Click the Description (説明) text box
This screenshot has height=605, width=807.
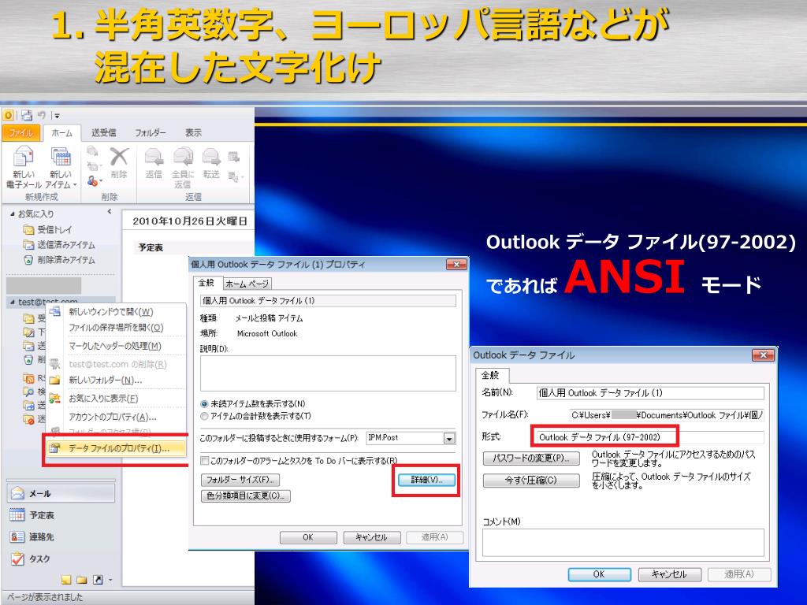[328, 373]
